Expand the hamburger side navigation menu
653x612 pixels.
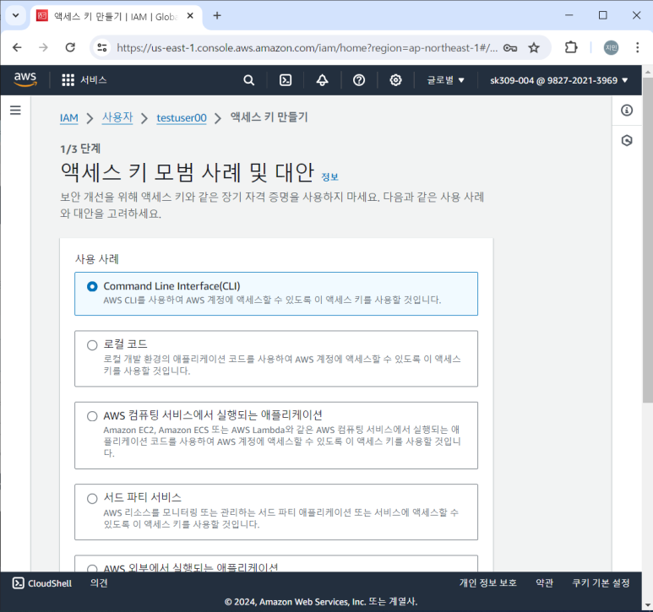click(x=15, y=111)
